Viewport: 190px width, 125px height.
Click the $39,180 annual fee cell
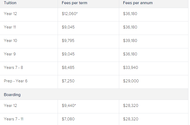[x=130, y=41]
